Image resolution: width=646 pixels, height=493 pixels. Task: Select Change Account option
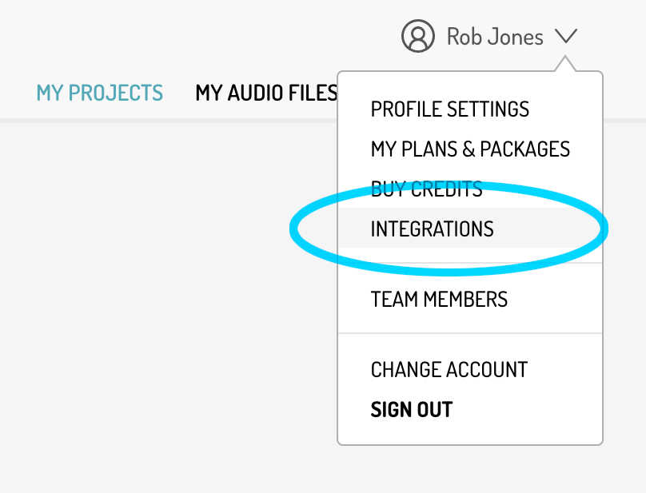449,369
